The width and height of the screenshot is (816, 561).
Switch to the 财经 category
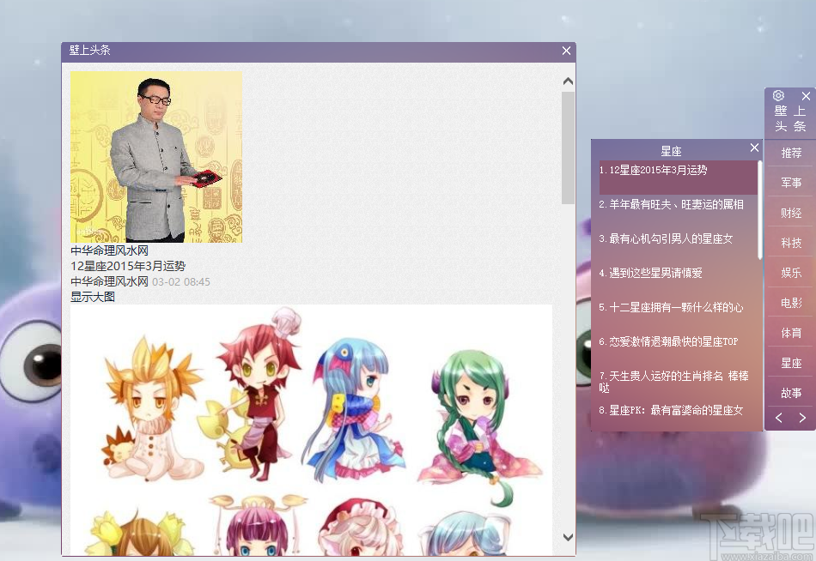point(790,212)
